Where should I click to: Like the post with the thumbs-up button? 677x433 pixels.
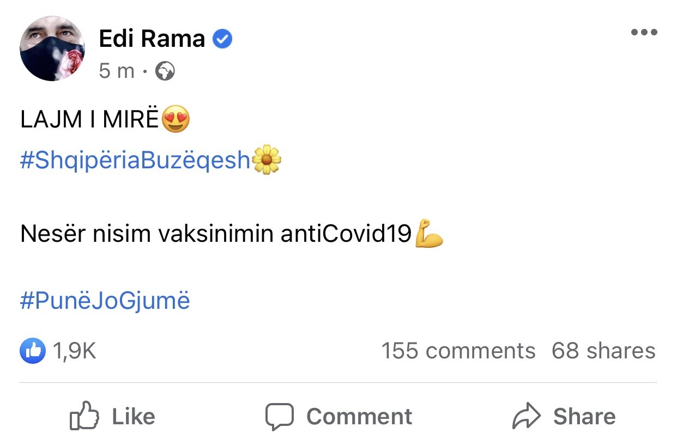[x=113, y=417]
